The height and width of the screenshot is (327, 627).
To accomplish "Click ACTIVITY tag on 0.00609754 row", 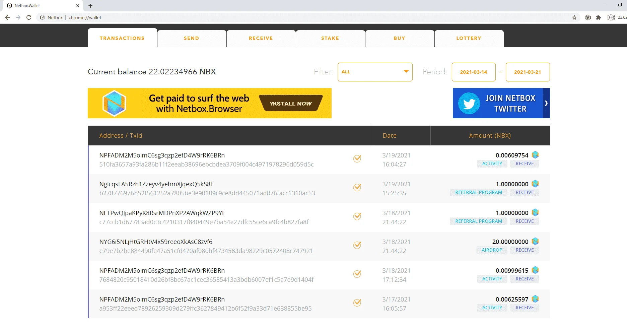I will pos(492,163).
